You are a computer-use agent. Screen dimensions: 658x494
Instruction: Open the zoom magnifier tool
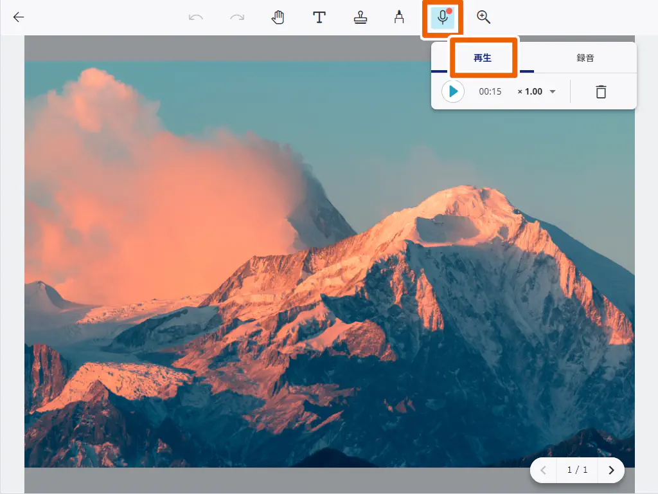pyautogui.click(x=483, y=17)
